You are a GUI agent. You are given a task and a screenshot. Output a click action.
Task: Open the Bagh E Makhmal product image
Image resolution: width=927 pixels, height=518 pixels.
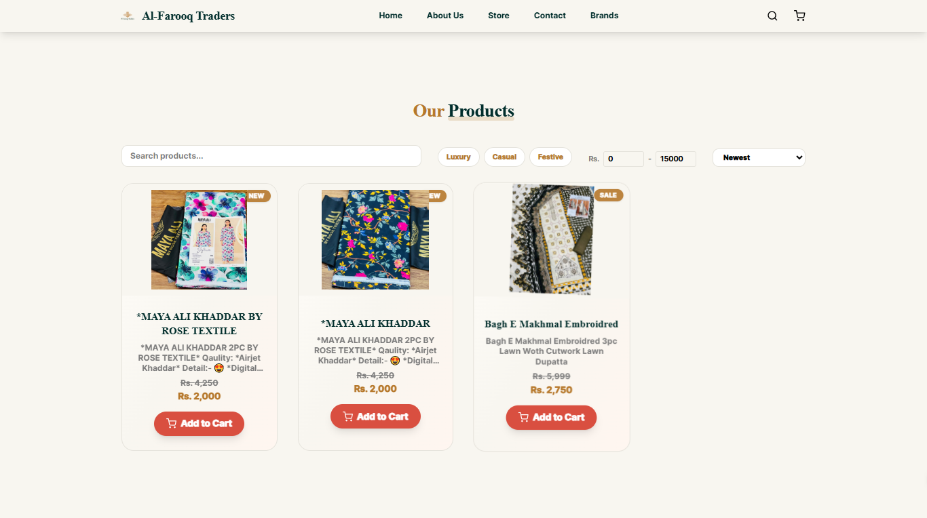click(551, 239)
